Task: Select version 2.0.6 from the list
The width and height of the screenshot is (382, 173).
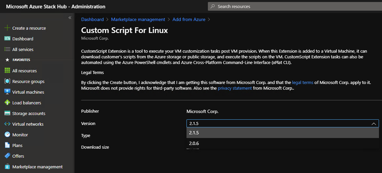Action: pos(194,144)
